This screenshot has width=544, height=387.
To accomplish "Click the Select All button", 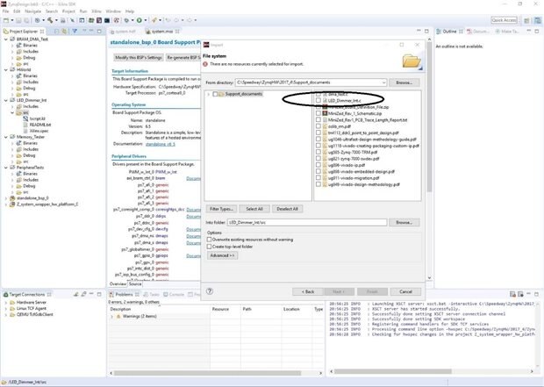I will point(254,209).
